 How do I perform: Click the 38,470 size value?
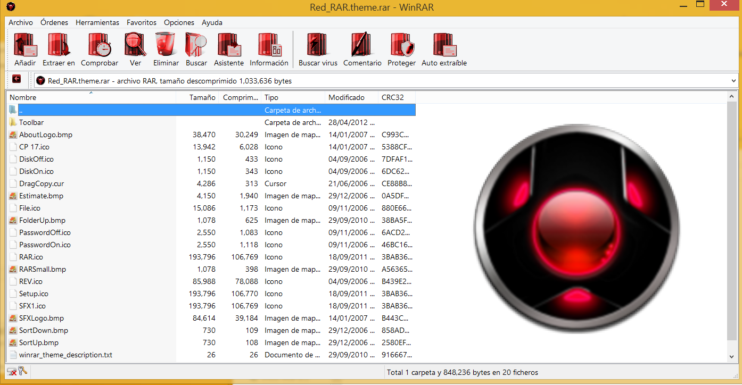click(204, 135)
